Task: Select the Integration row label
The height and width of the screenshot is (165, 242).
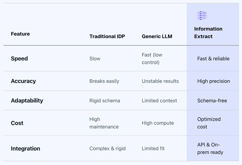Action: tap(25, 148)
